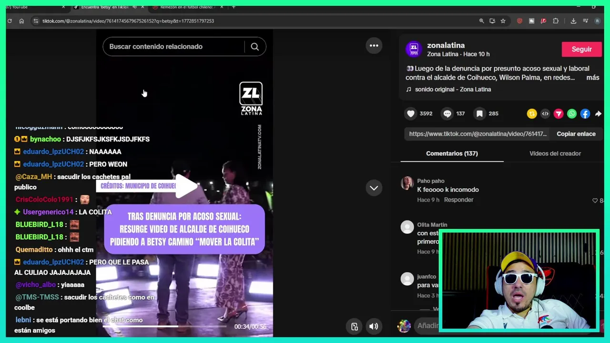Open the red shield extension icon
The height and width of the screenshot is (343, 610).
tap(519, 21)
